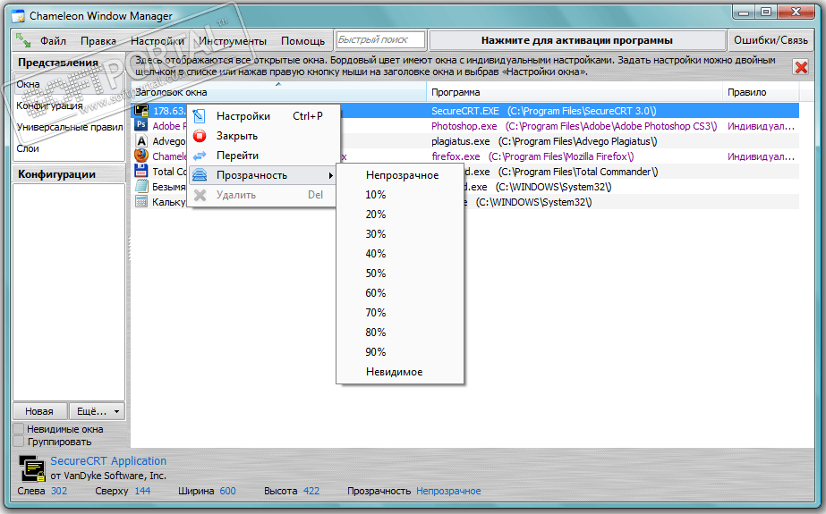Click SecureCRT.EXE path in selected row

pyautogui.click(x=543, y=111)
